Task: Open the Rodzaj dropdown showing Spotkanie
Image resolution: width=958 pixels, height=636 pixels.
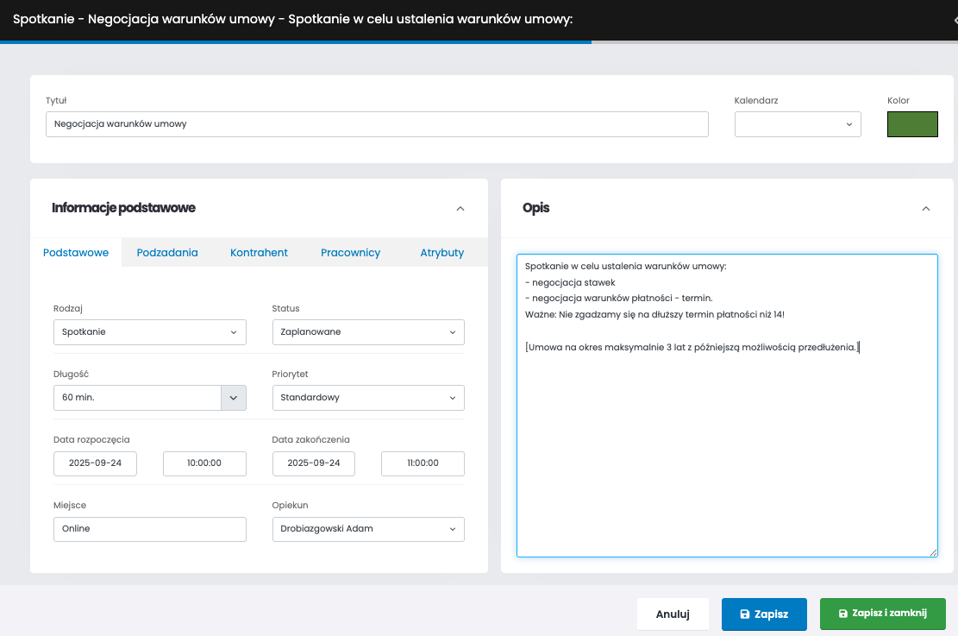Action: tap(150, 332)
